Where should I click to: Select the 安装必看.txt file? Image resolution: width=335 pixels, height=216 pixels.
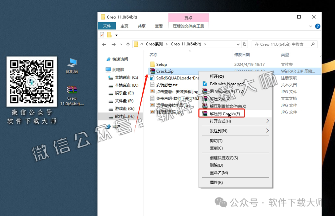click(164, 85)
